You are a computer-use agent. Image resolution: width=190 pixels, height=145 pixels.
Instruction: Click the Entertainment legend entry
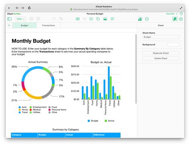(x=38, y=107)
